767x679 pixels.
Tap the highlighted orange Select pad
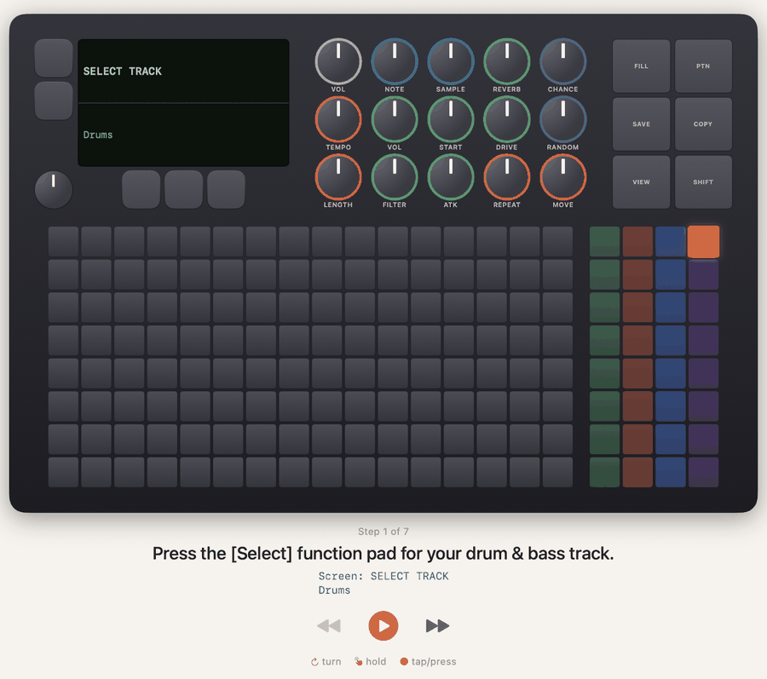point(703,241)
